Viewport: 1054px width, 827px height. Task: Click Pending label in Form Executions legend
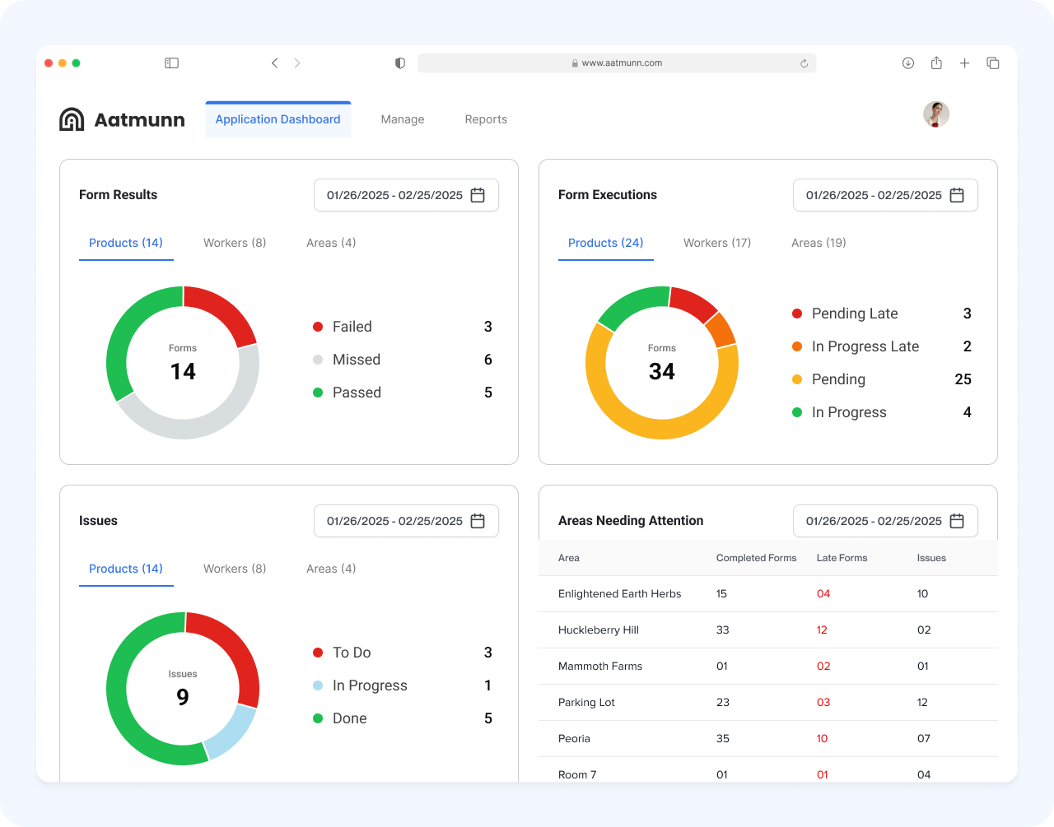coord(838,379)
